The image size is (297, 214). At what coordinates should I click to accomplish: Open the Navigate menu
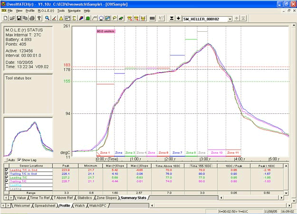click(x=74, y=11)
